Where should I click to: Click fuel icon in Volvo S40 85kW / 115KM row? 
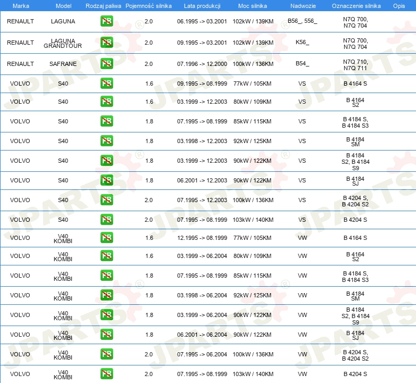click(106, 121)
